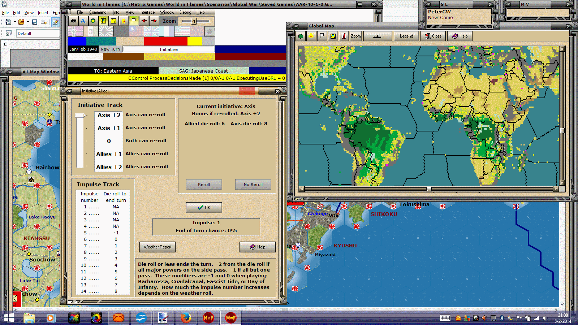The image size is (578, 325).
Task: Click the red color bar under flags
Action: (x=166, y=41)
